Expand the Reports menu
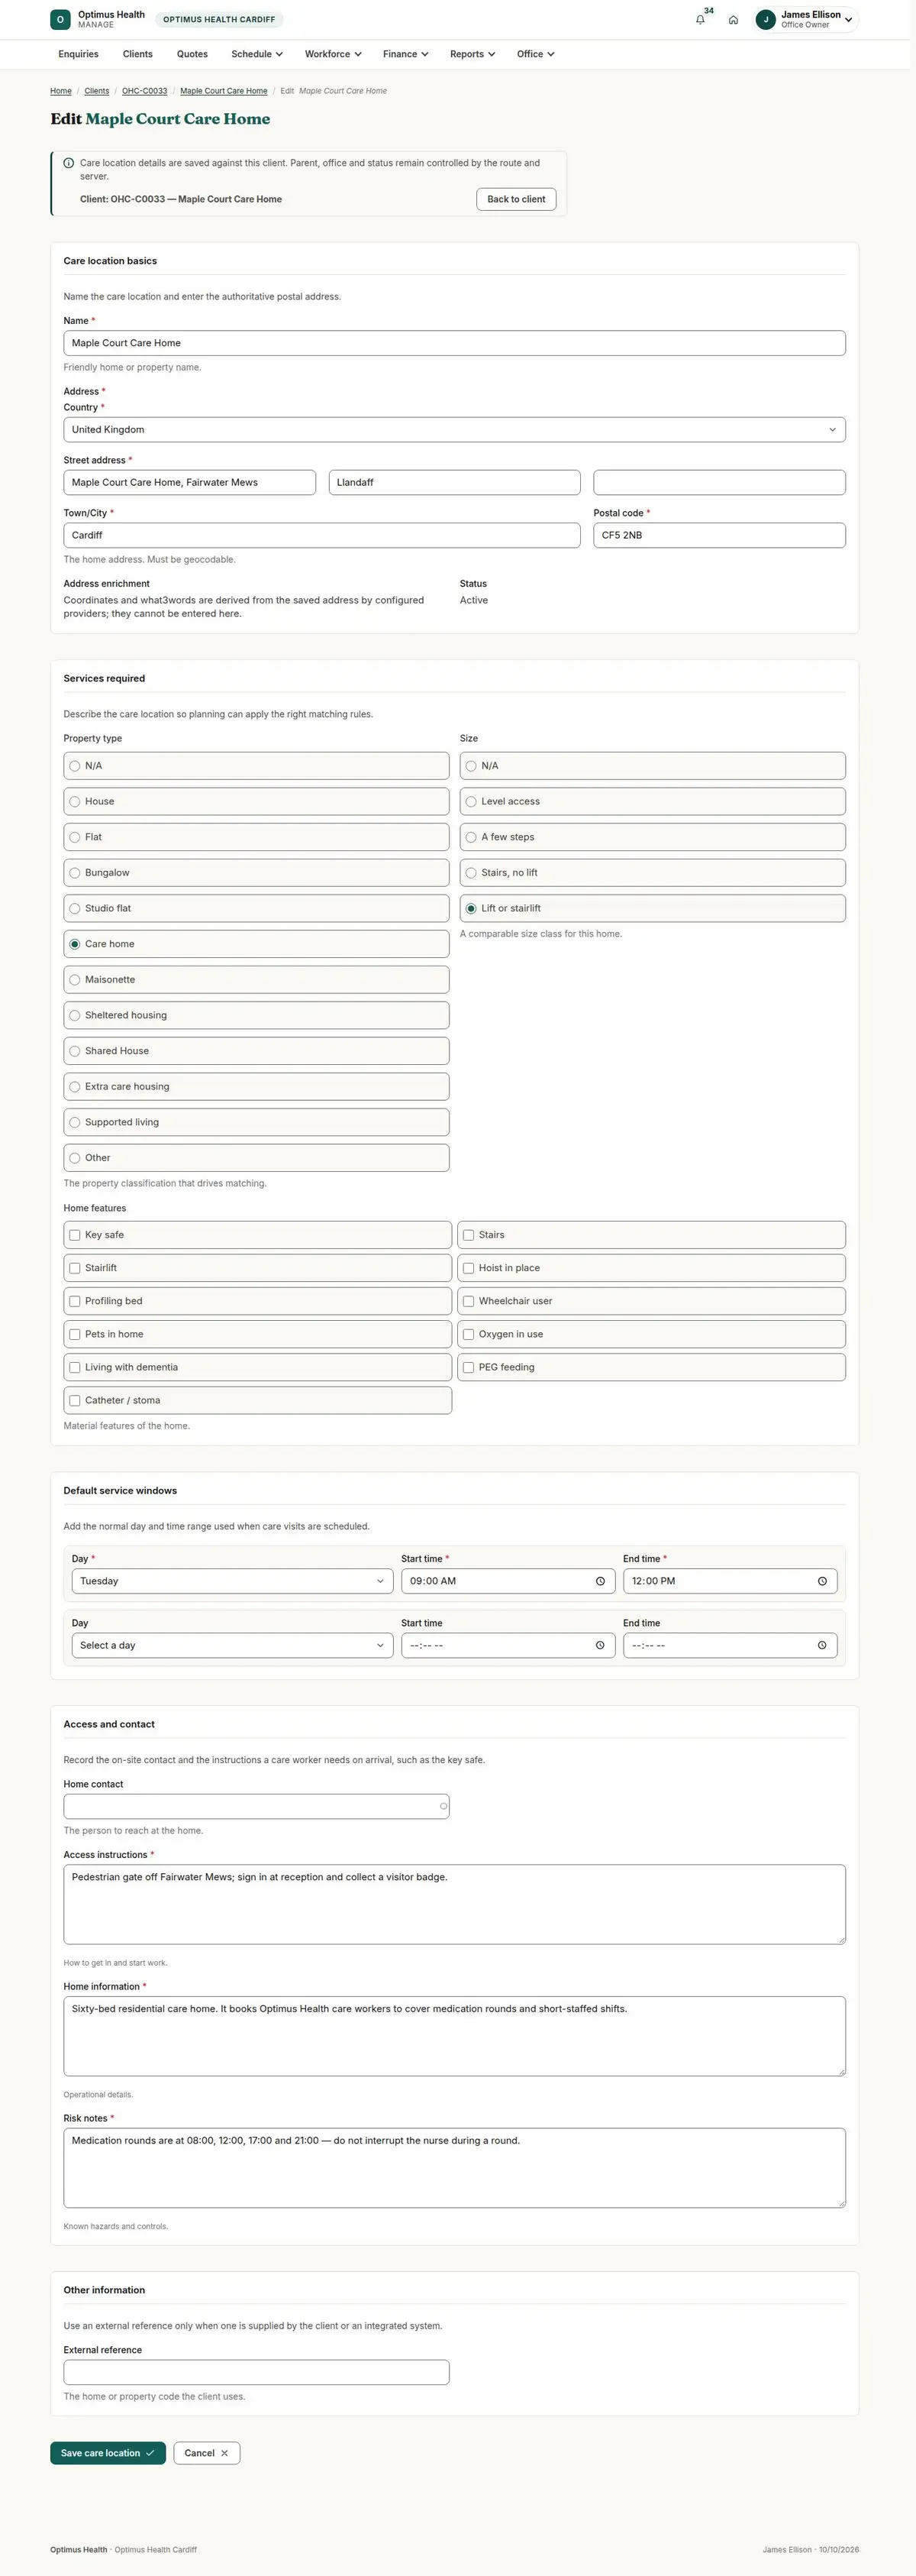Screen dimensions: 916x2576 [473, 54]
